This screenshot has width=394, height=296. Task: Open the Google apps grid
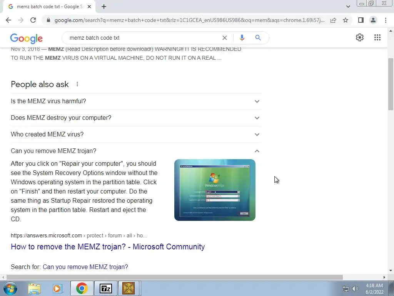pyautogui.click(x=377, y=37)
